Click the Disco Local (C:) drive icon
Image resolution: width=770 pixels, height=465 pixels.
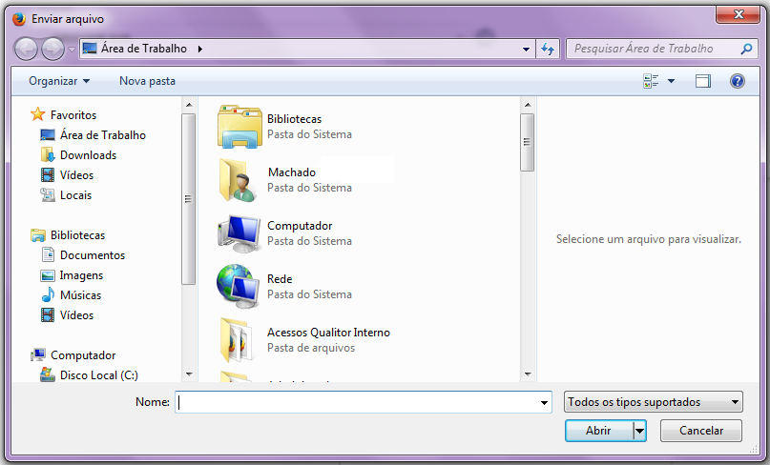pos(48,374)
